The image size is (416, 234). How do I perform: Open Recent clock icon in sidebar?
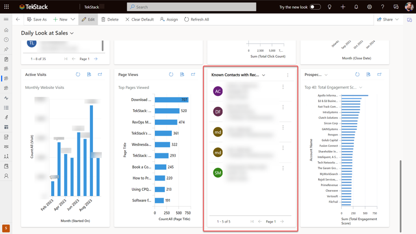point(6,40)
